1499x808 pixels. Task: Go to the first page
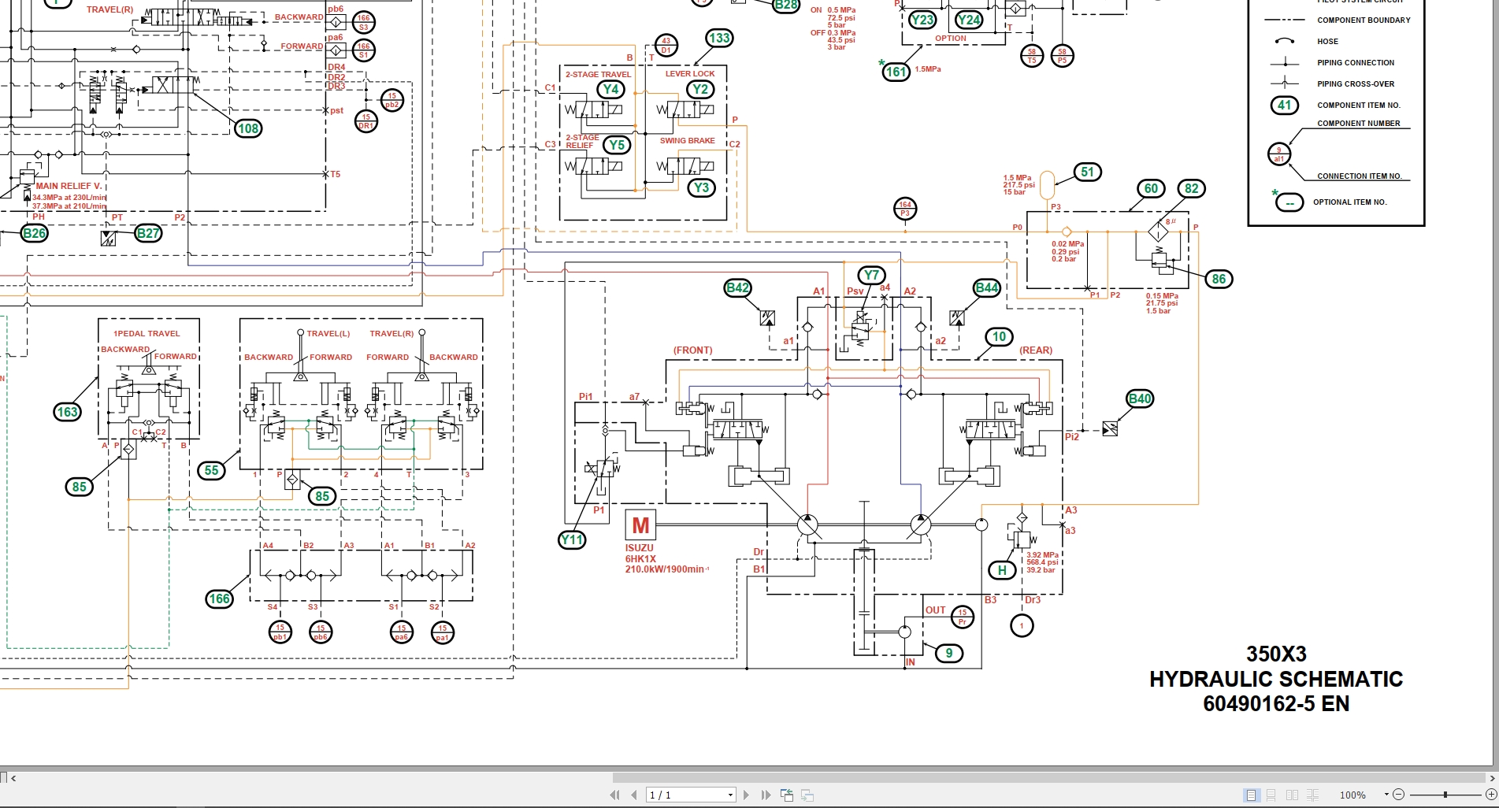pos(616,795)
